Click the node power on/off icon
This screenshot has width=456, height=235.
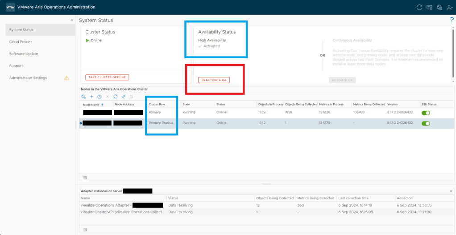[x=99, y=97]
